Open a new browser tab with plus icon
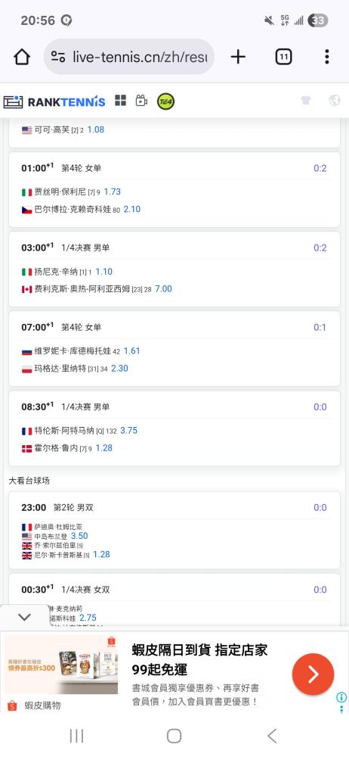349x757 pixels. coord(238,57)
